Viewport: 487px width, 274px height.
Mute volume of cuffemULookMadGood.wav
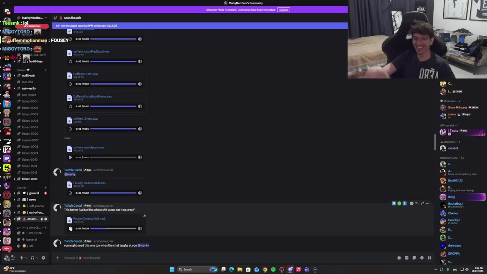click(x=140, y=61)
